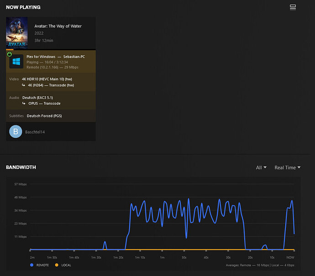Click the NOW PLAYING heading
The height and width of the screenshot is (276, 315).
pos(23,7)
